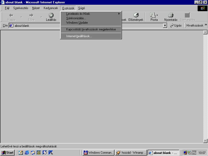Click the Show Desktop quick launch icon
The image size is (208, 156).
click(x=33, y=153)
